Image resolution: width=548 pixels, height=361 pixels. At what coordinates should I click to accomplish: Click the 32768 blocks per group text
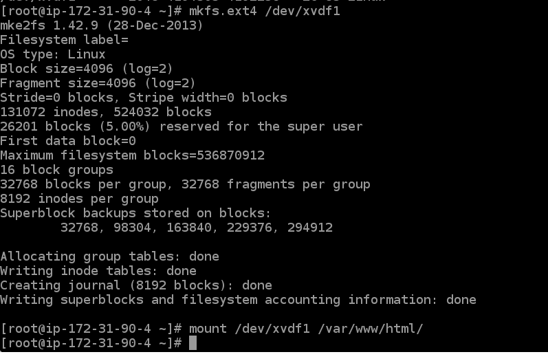pos(83,184)
